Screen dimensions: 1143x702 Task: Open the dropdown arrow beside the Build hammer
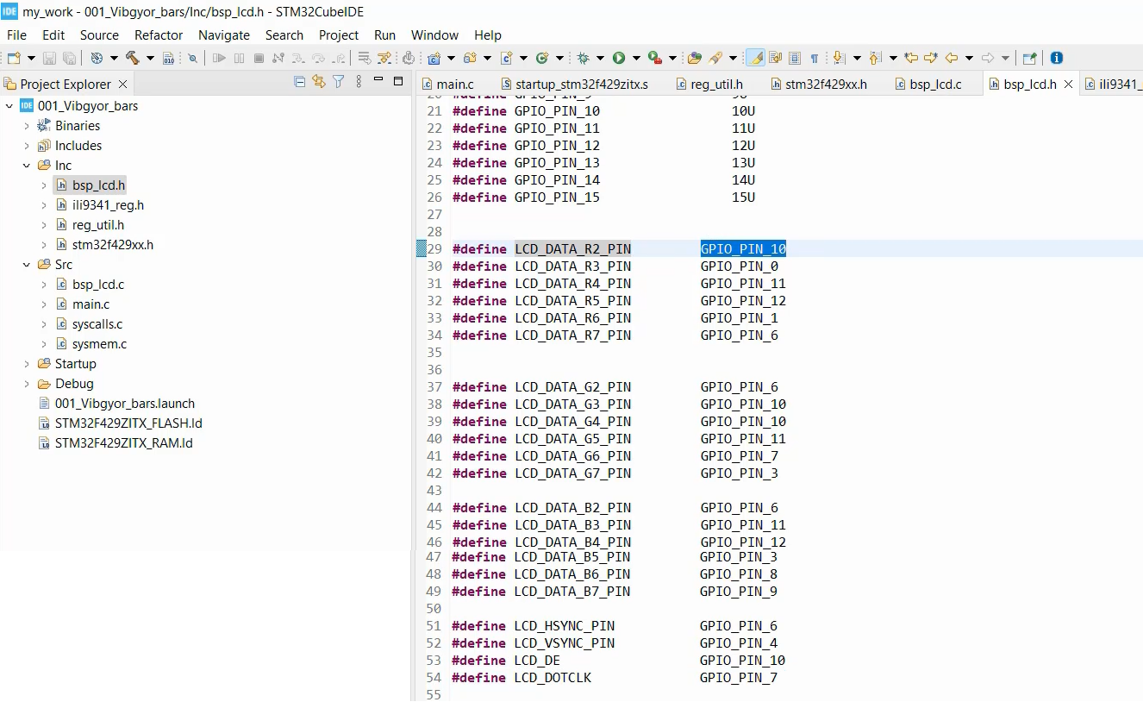(150, 58)
